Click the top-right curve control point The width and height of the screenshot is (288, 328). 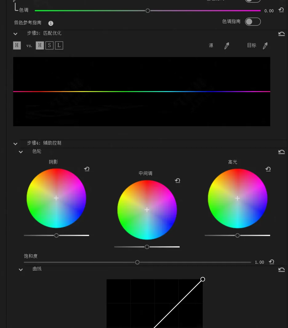click(x=202, y=279)
